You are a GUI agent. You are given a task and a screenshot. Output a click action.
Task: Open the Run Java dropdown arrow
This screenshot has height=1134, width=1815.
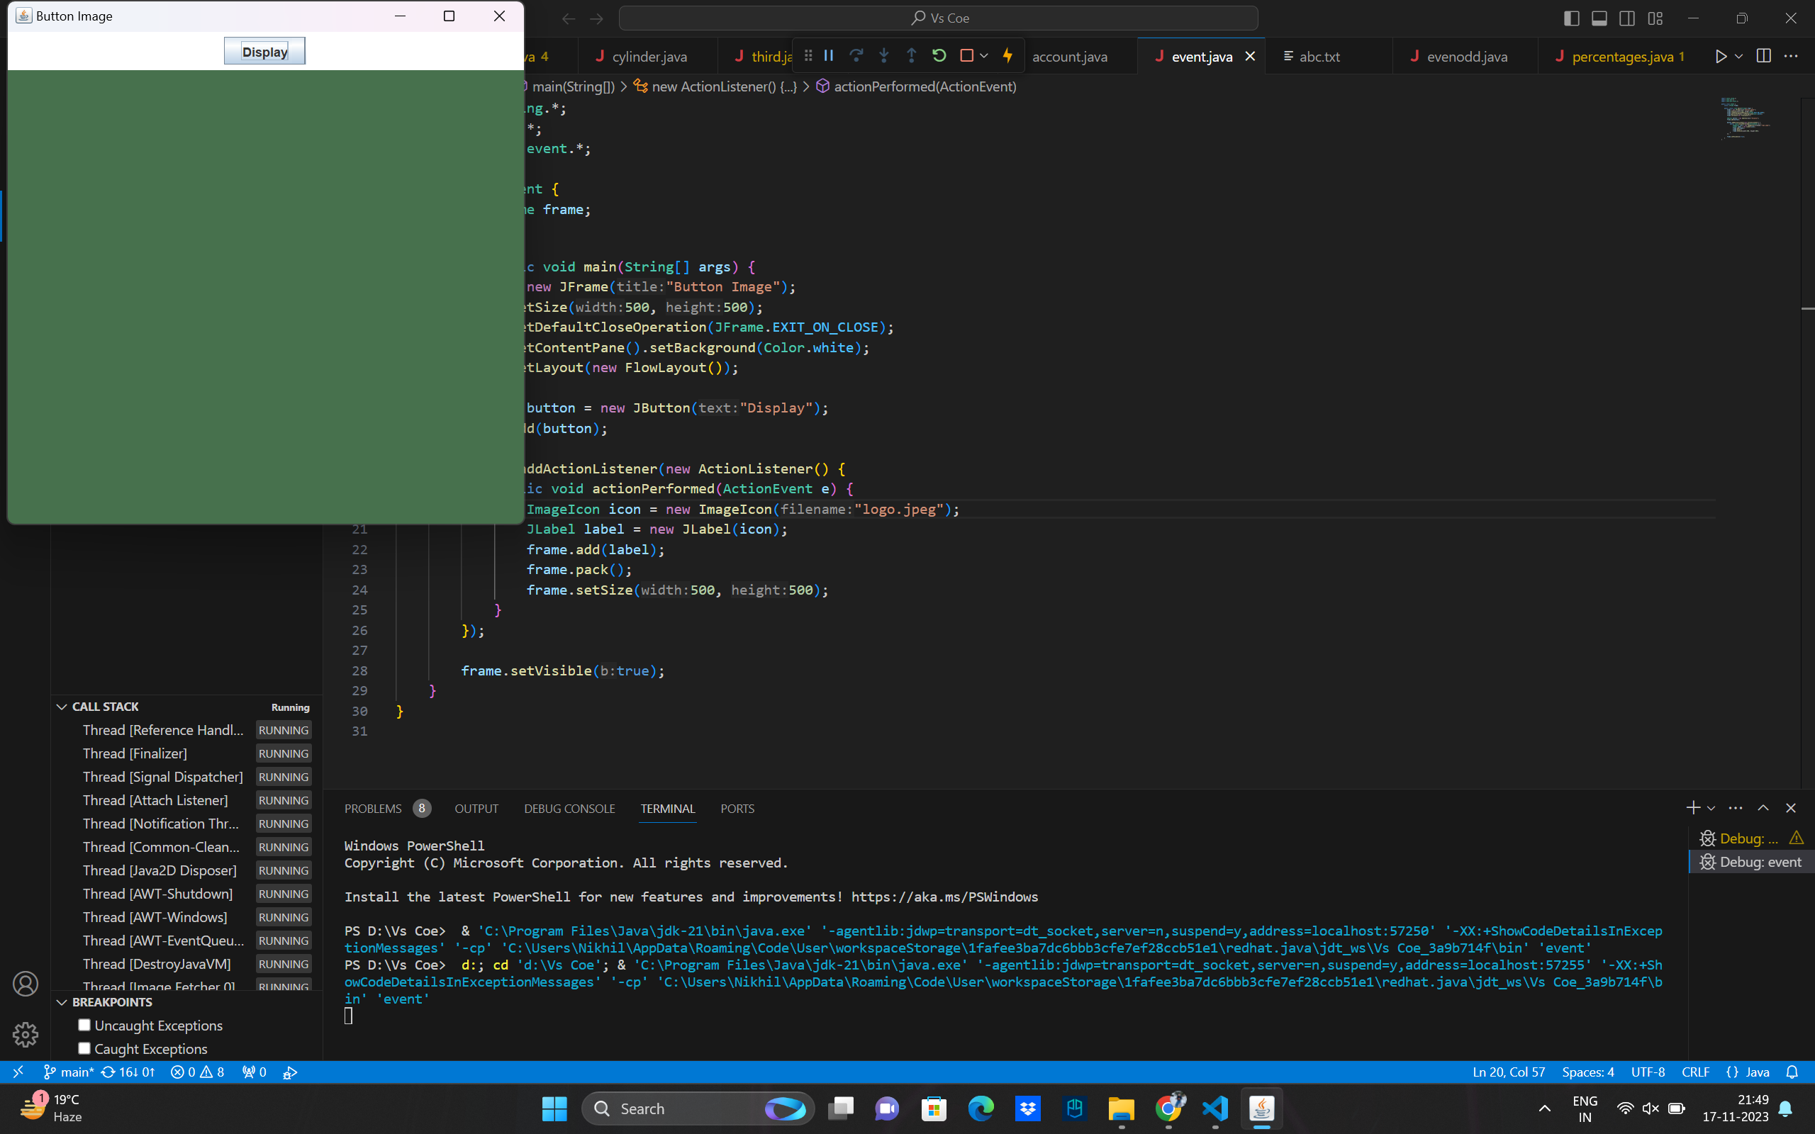[1738, 56]
